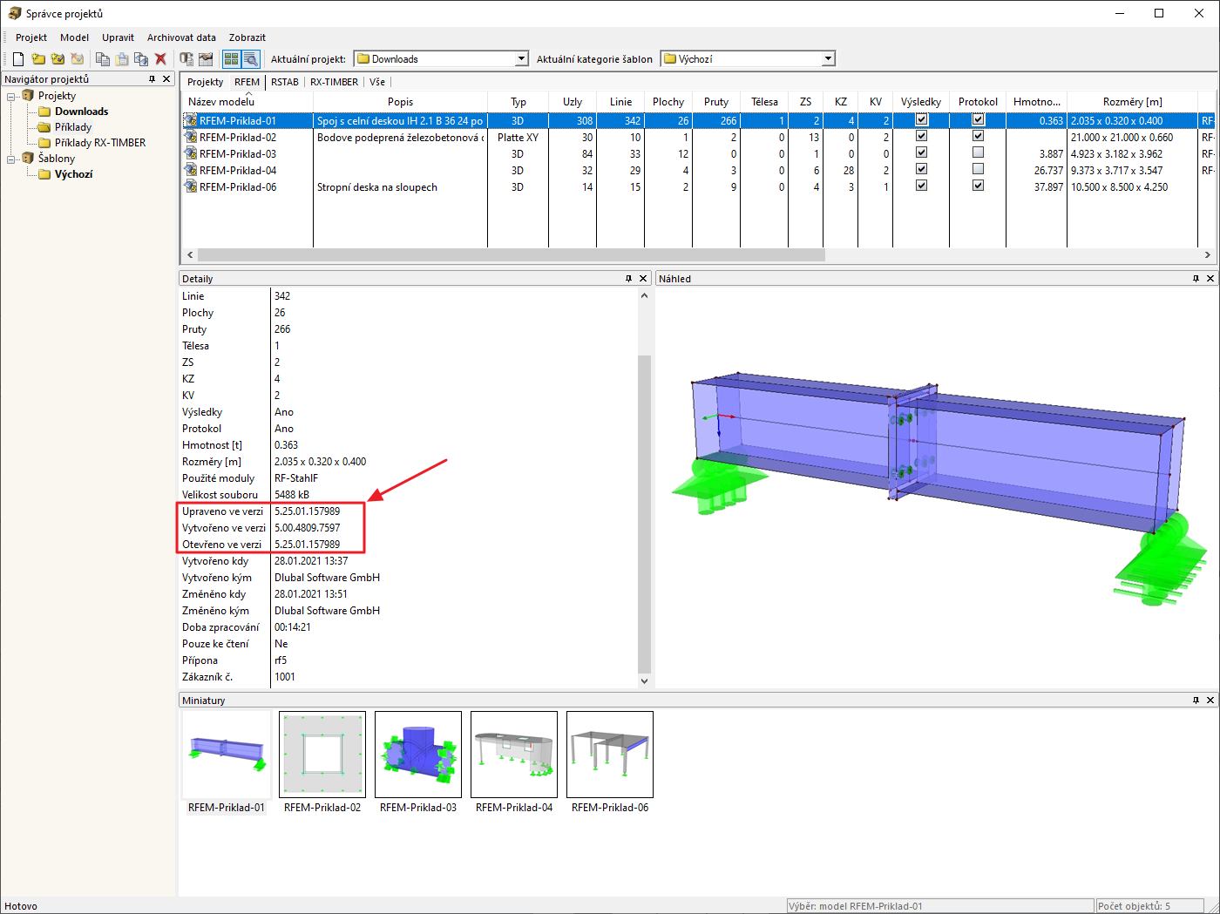Click the Správce projektů app icon in title bar
The width and height of the screenshot is (1220, 914).
pyautogui.click(x=15, y=13)
